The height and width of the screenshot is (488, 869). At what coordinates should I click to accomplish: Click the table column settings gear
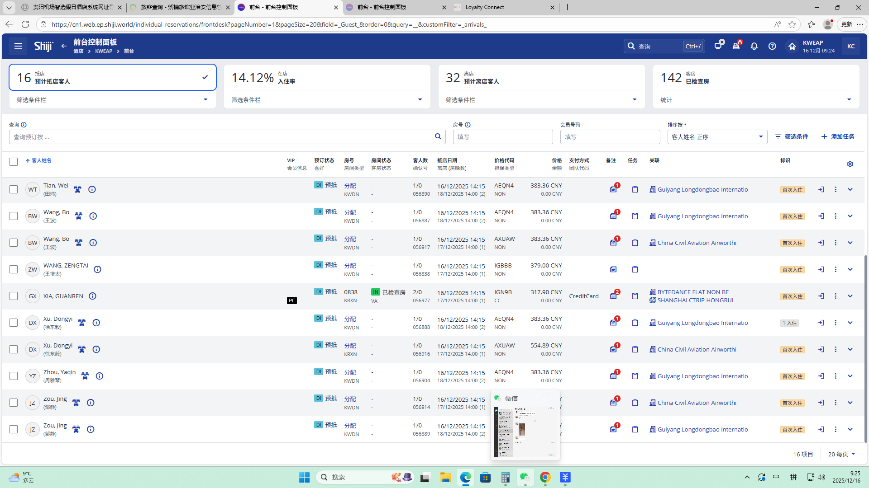tap(850, 164)
